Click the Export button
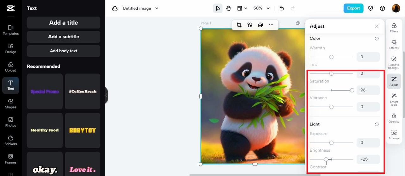Viewport: 405px width, 176px height. [x=353, y=8]
